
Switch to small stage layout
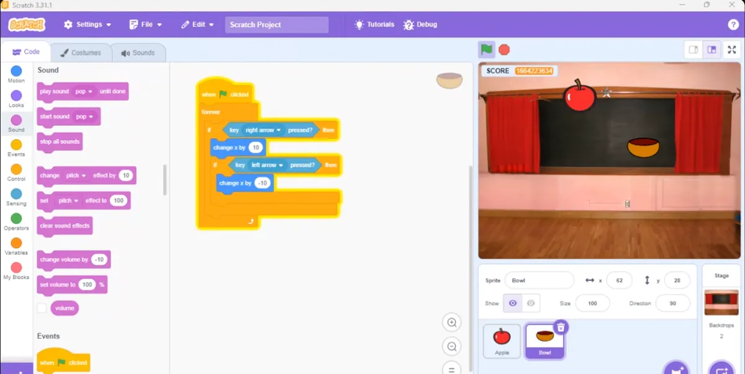[x=694, y=50]
